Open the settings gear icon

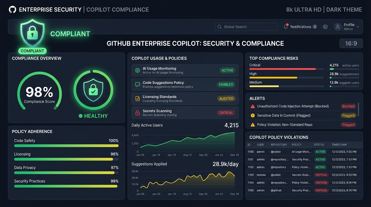[325, 27]
